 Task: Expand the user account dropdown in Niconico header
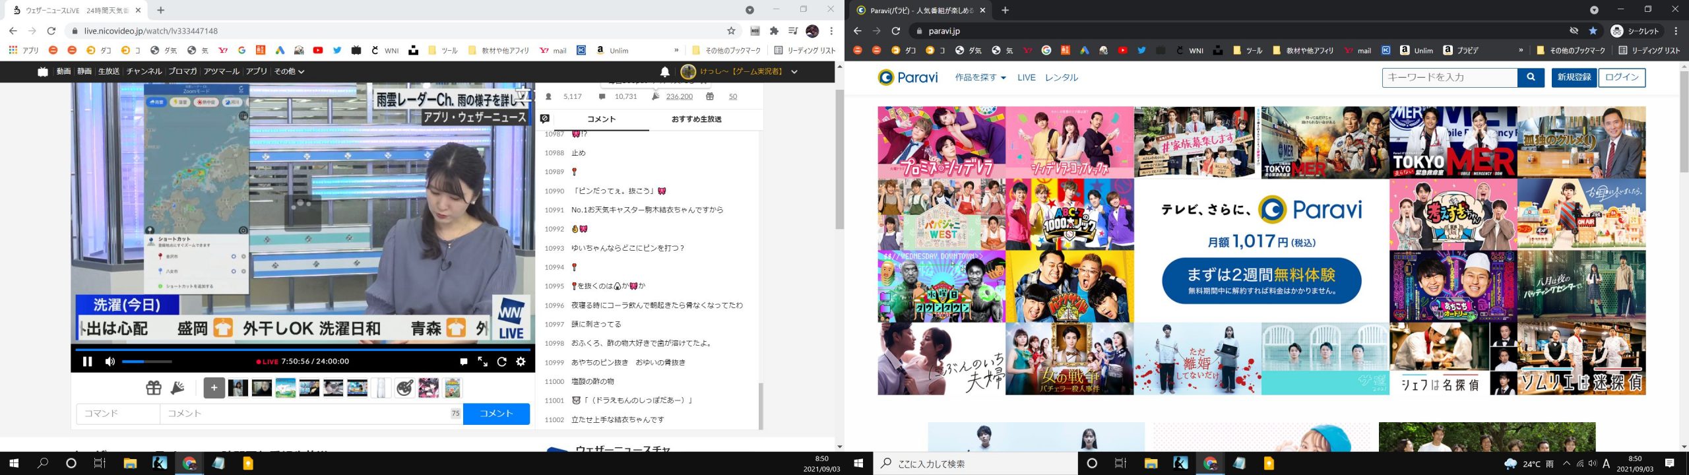click(794, 71)
